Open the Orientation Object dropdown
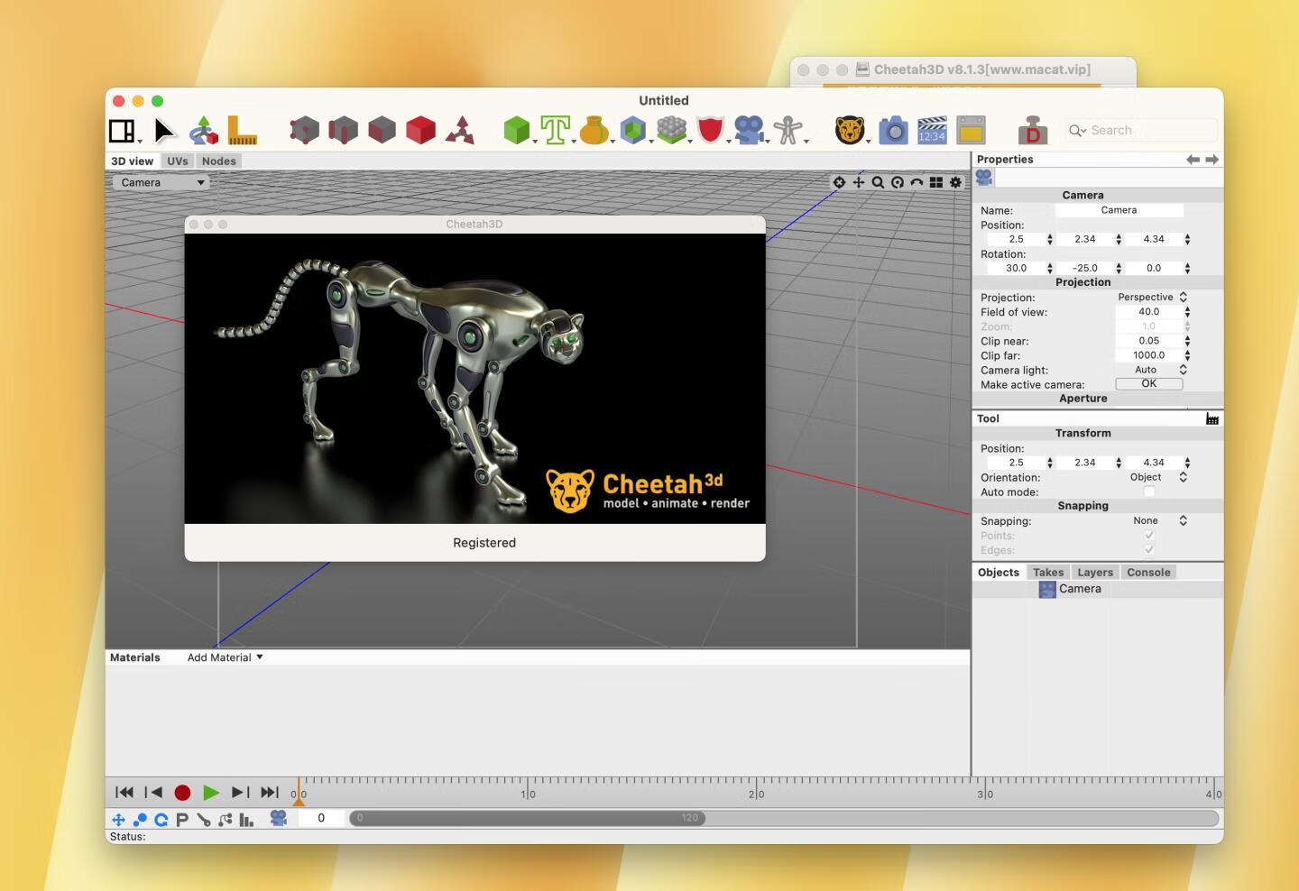 click(1152, 477)
